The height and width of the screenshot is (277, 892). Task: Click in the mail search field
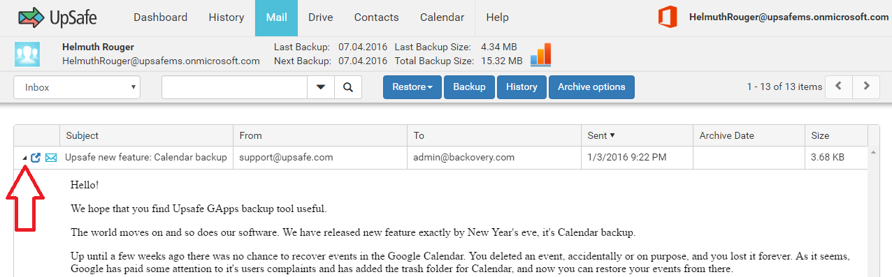click(235, 87)
